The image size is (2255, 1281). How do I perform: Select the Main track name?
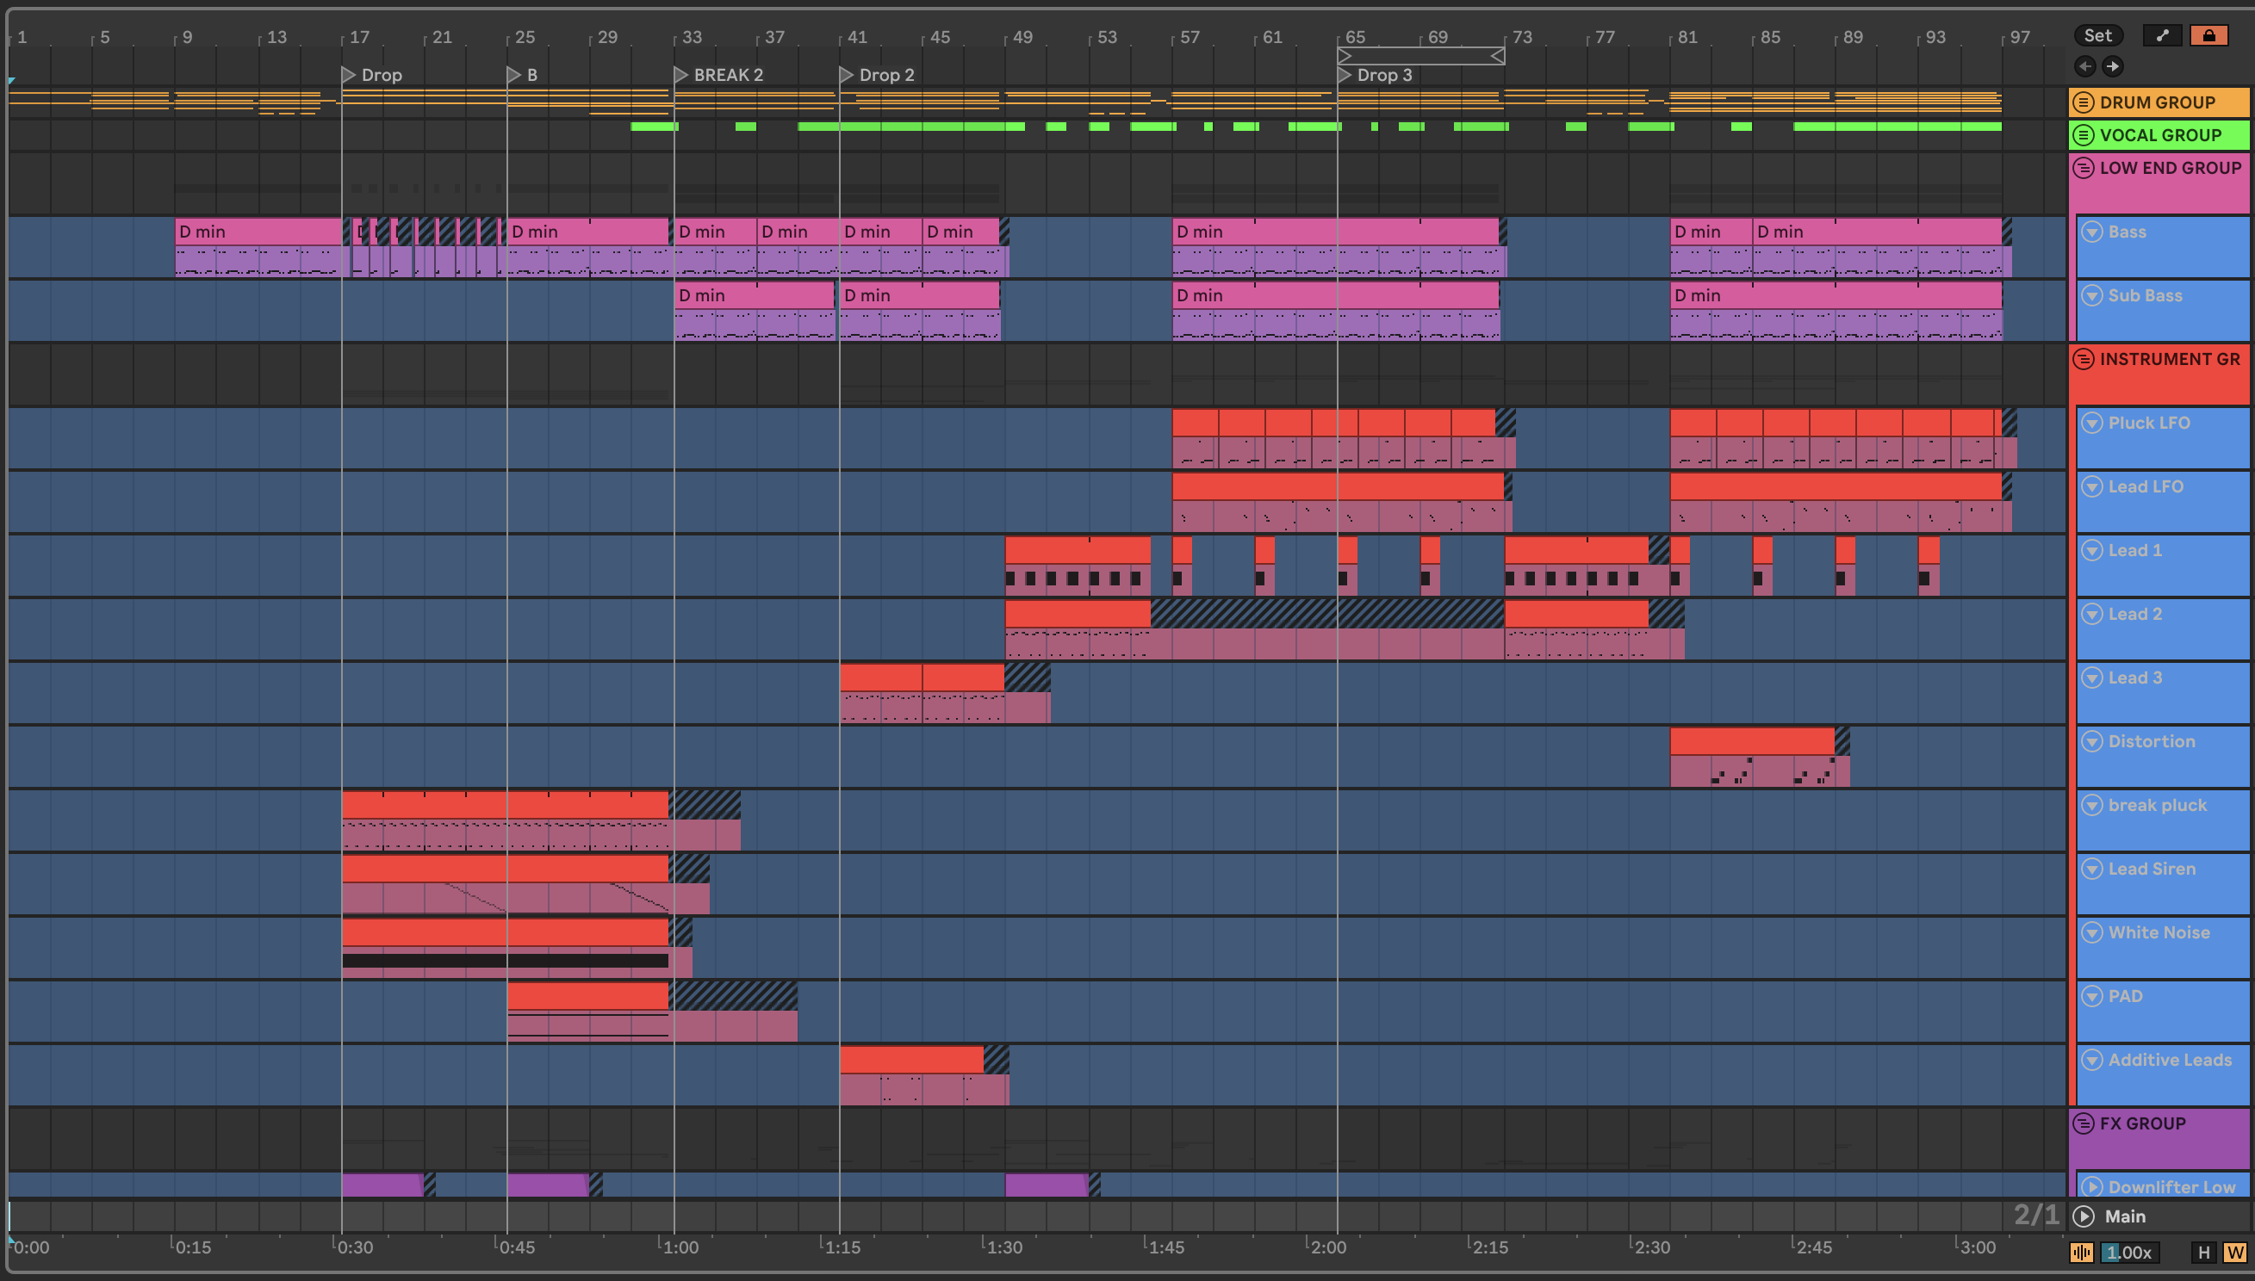tap(2125, 1216)
